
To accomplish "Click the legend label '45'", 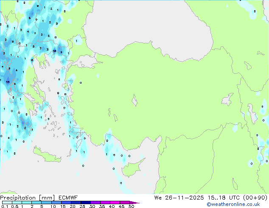I will (x=122, y=206).
